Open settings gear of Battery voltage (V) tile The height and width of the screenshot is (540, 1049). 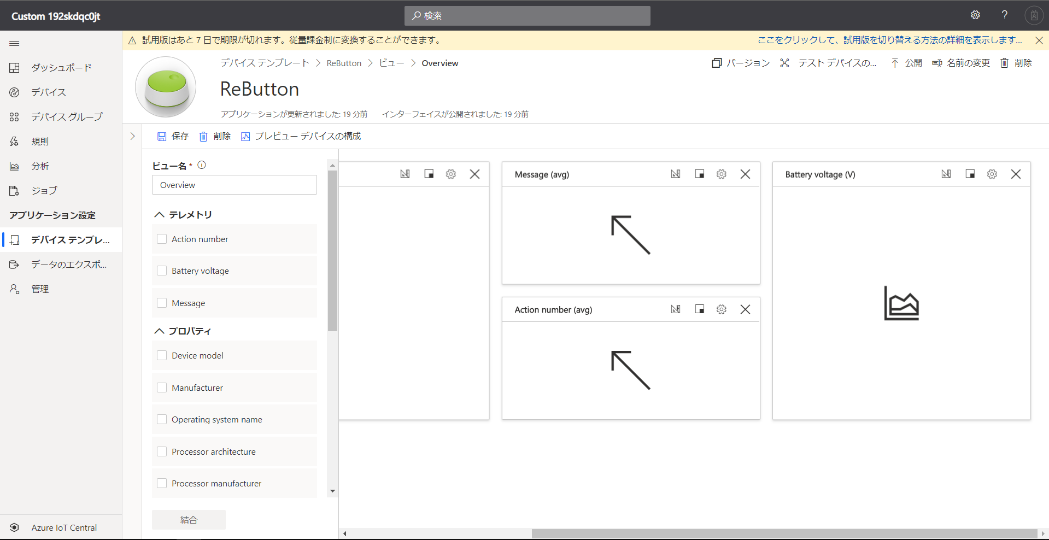[992, 174]
